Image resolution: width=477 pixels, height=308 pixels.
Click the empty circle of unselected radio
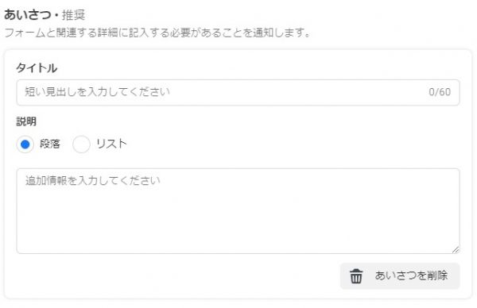[81, 144]
